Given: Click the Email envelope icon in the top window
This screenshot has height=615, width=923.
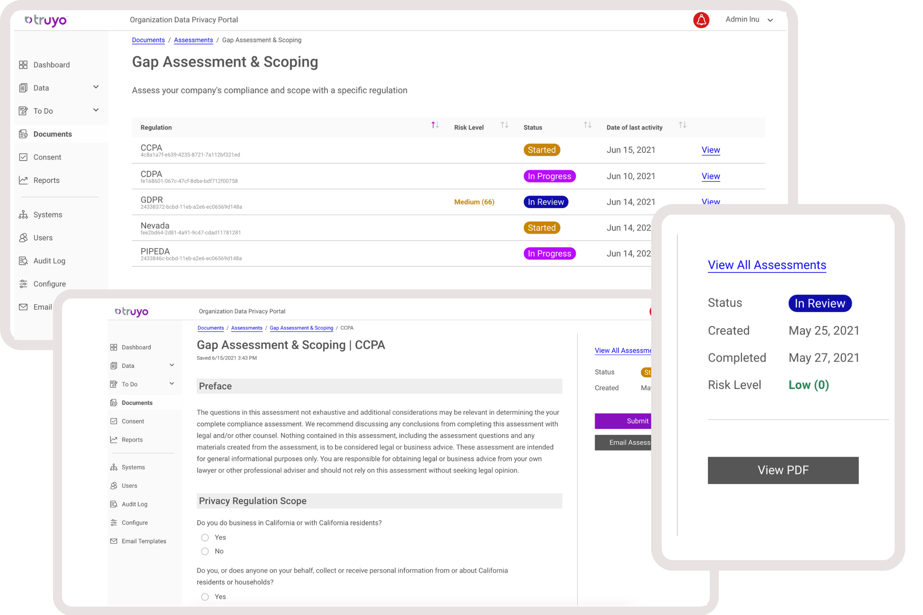Looking at the screenshot, I should (23, 307).
